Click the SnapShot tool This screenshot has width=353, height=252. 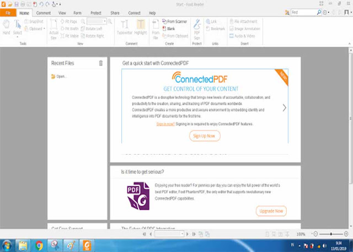click(34, 21)
